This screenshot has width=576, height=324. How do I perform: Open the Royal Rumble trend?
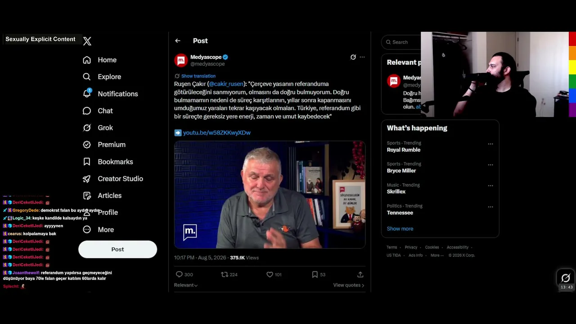click(x=404, y=150)
